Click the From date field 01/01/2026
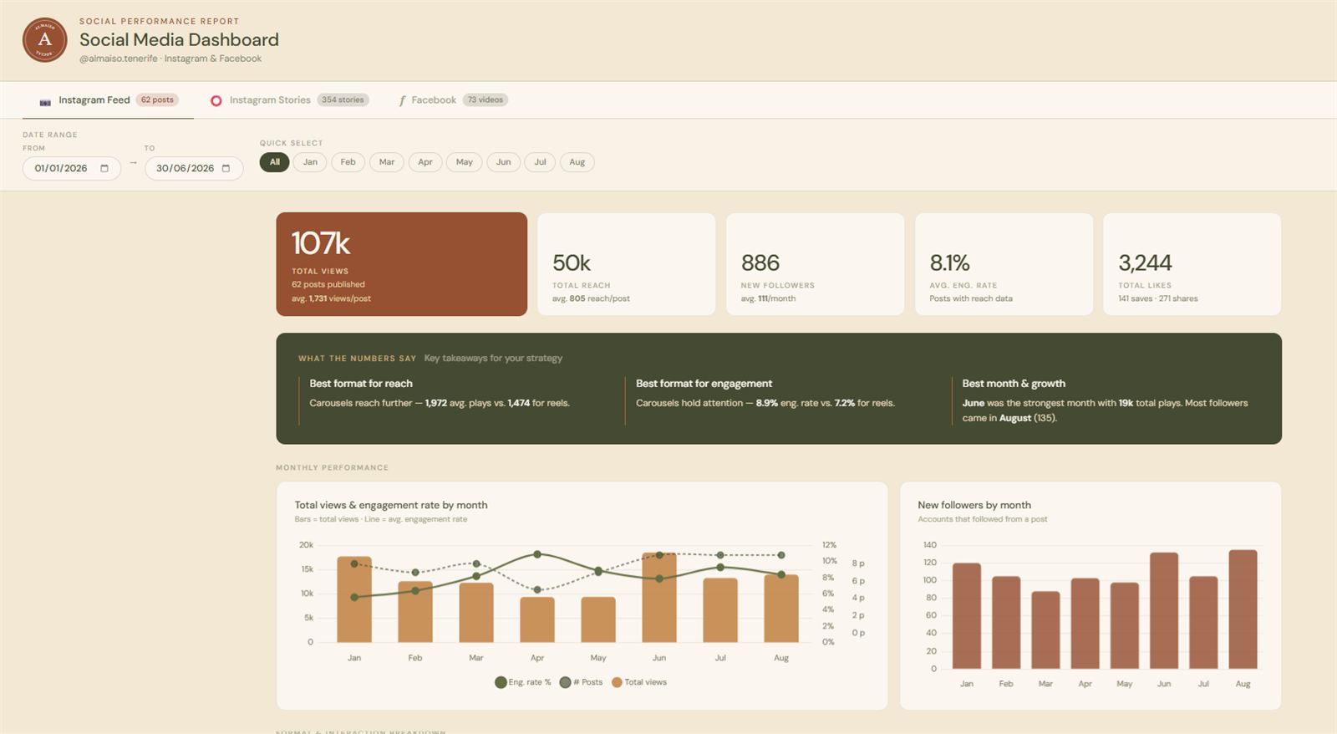Viewport: 1337px width, 734px height. coord(72,168)
